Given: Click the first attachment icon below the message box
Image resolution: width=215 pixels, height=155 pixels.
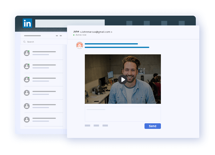Looking at the screenshot, I should [x=87, y=125].
